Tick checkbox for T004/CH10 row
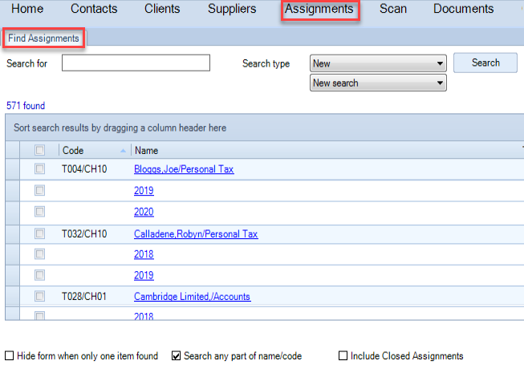Image resolution: width=524 pixels, height=373 pixels. click(x=39, y=168)
